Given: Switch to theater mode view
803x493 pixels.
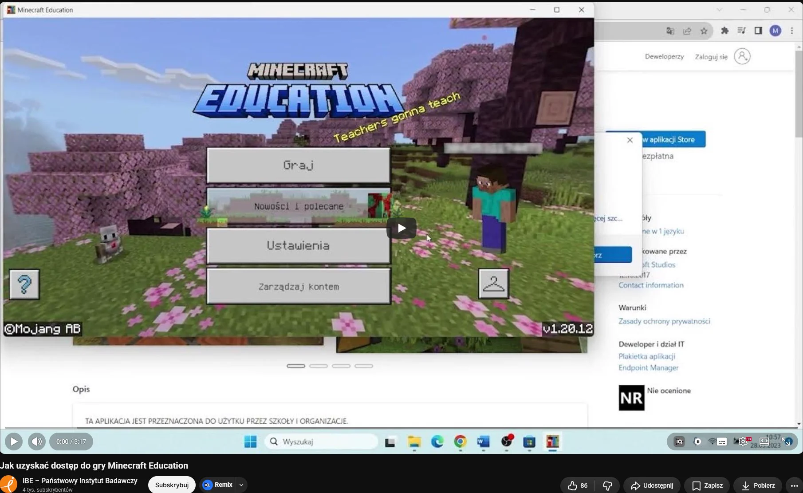Looking at the screenshot, I should coord(764,442).
